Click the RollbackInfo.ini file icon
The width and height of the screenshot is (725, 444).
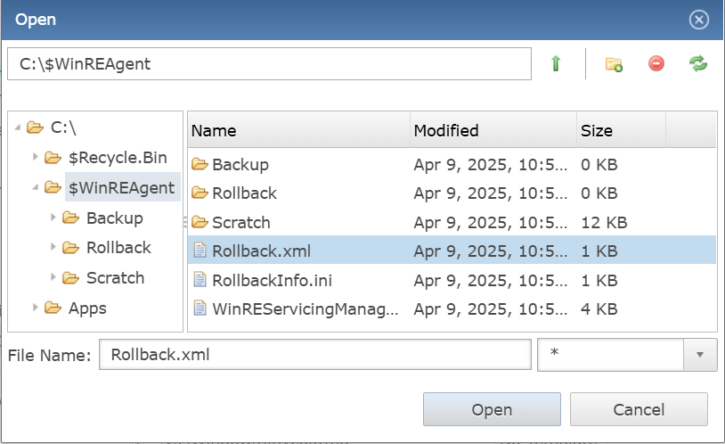(200, 280)
